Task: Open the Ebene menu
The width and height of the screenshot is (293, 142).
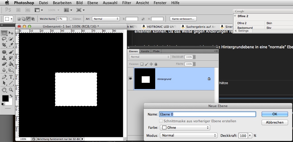Action: click(93, 3)
